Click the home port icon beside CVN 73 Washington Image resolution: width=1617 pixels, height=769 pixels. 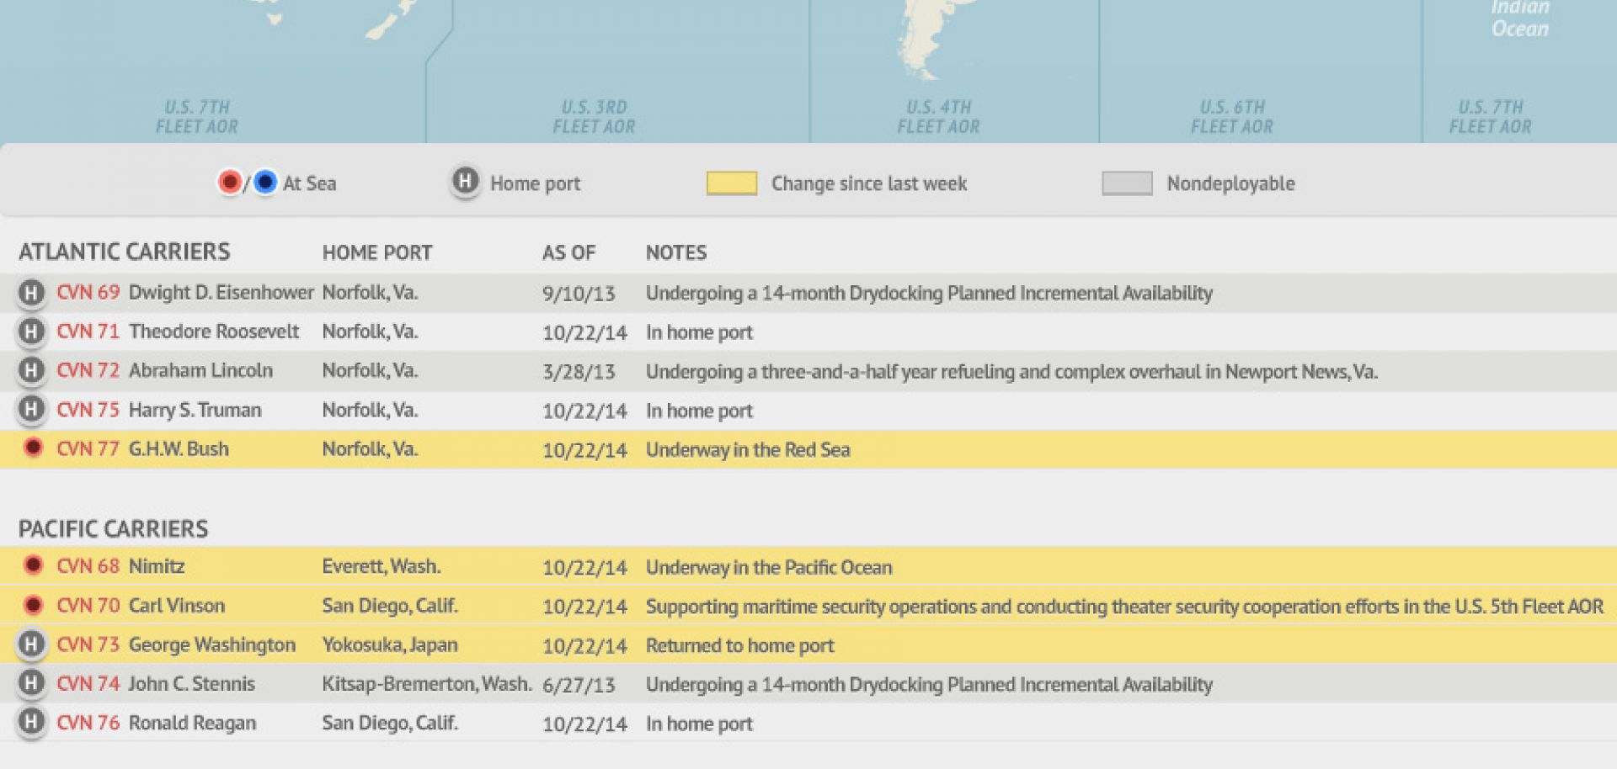tap(31, 644)
